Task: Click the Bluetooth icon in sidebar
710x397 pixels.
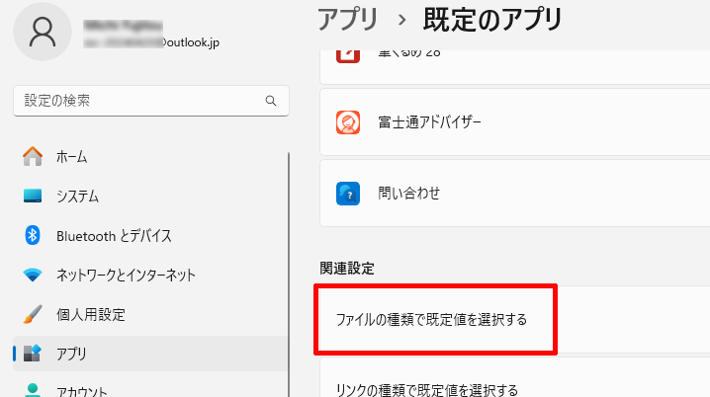Action: (33, 235)
